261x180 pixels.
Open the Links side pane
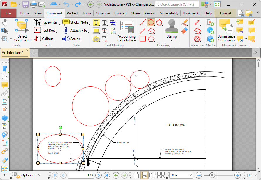[5, 151]
